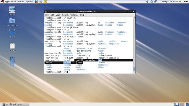The image size is (189, 106).
Task: Click the .gnupg entry
Action: click(x=67, y=69)
